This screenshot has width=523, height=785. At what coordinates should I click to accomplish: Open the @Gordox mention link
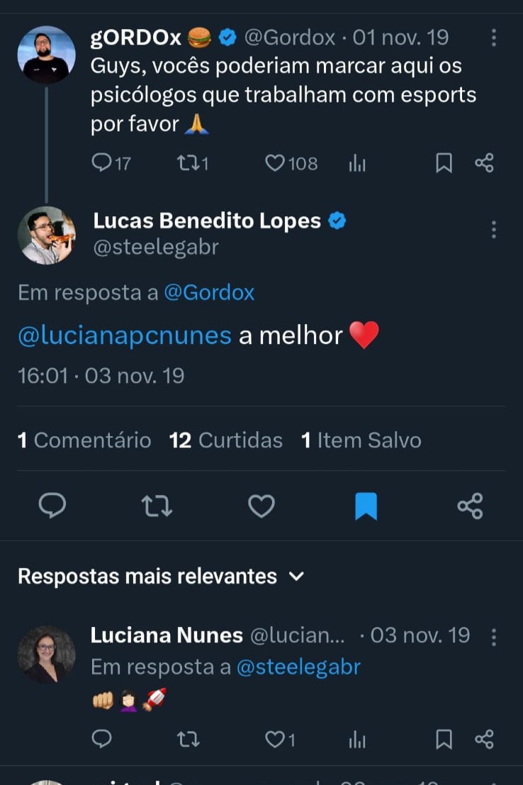pos(209,293)
